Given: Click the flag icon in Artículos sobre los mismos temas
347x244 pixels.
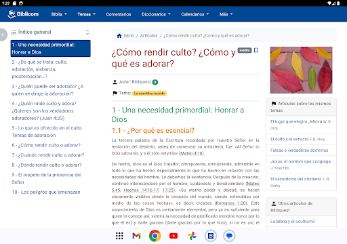Looking at the screenshot, I should coord(274,104).
